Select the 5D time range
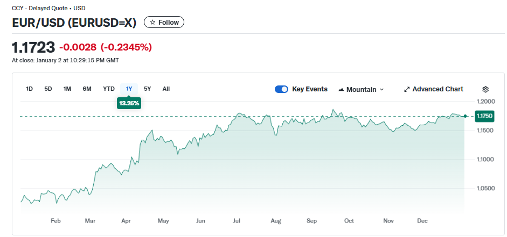 pyautogui.click(x=48, y=89)
